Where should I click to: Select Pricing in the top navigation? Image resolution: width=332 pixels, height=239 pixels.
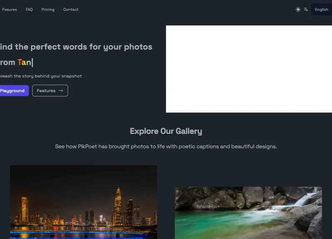tap(48, 10)
